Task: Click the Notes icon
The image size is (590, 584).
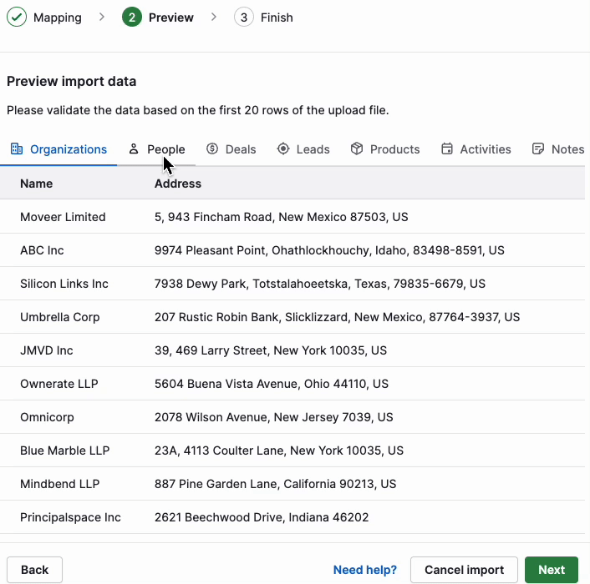Action: coord(538,149)
